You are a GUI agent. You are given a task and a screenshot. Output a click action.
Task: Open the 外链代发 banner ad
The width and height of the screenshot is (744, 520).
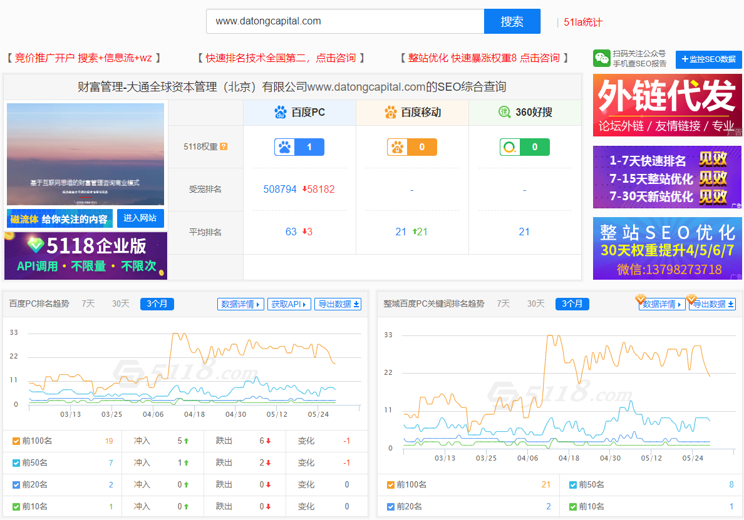[x=667, y=105]
